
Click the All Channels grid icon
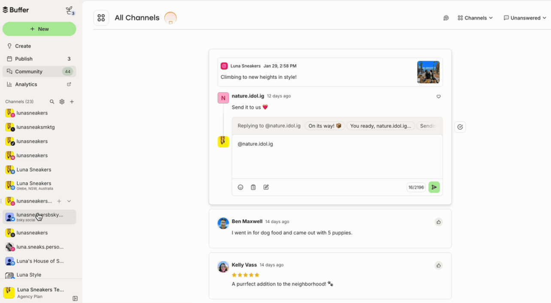[101, 18]
